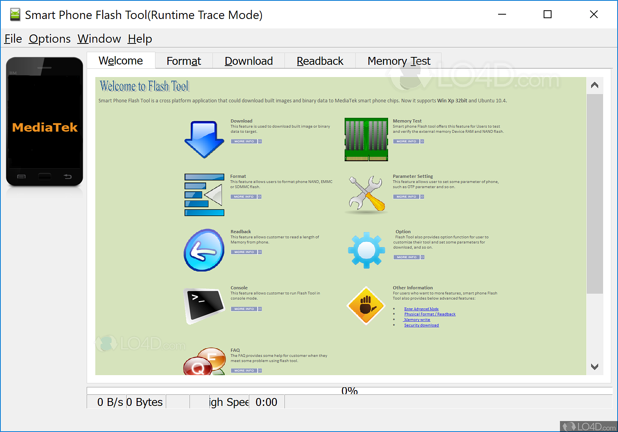Switch to the Memory Test tab

(399, 61)
